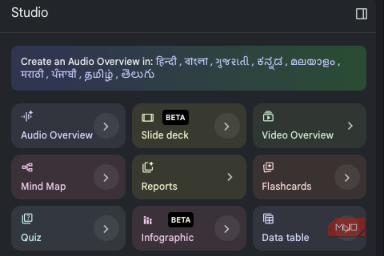Click the Audio Overview waveform icon
Screen dimensions: 384x256
[x=27, y=116]
